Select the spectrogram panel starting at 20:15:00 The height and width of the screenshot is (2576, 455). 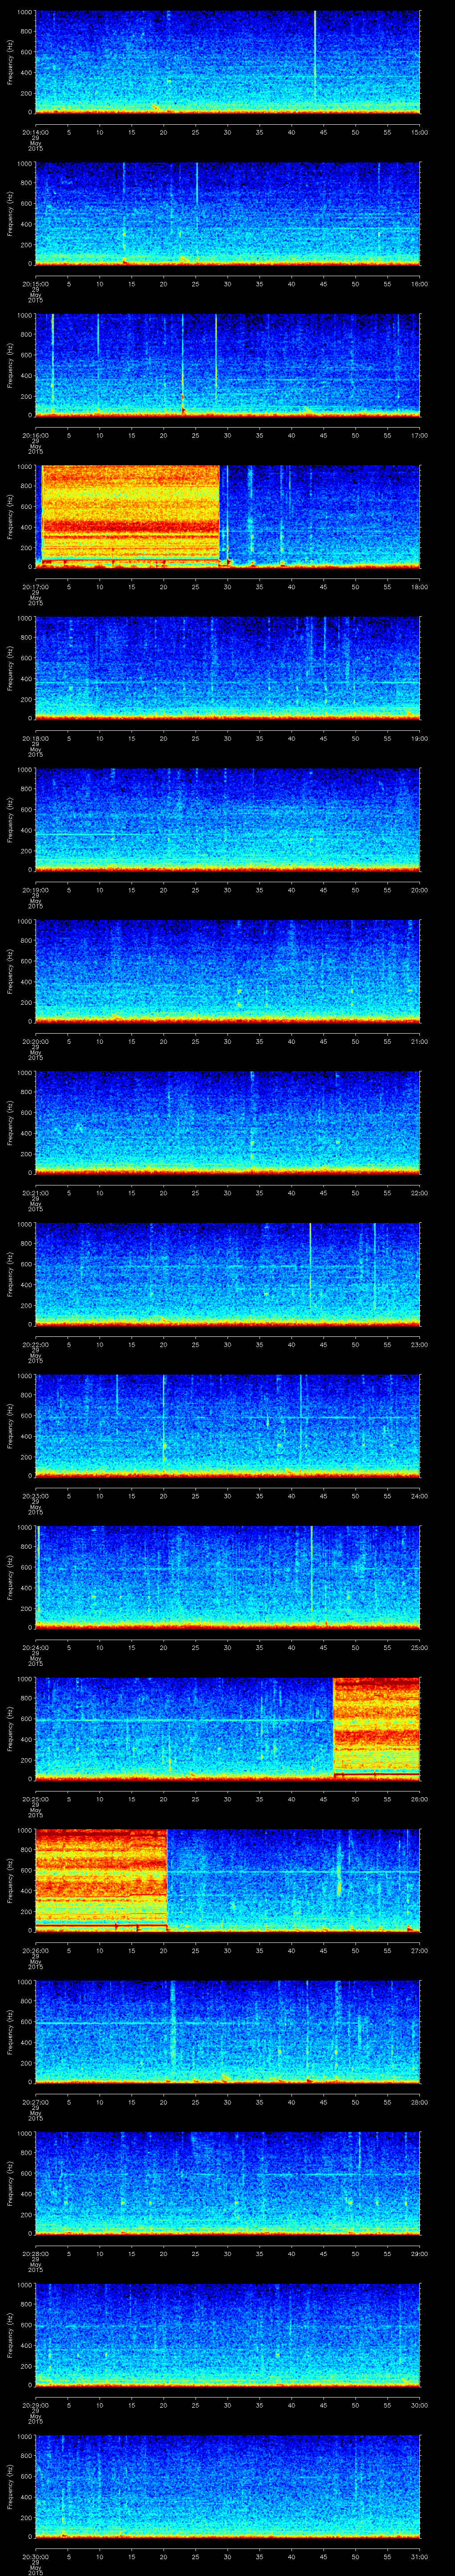tap(228, 214)
